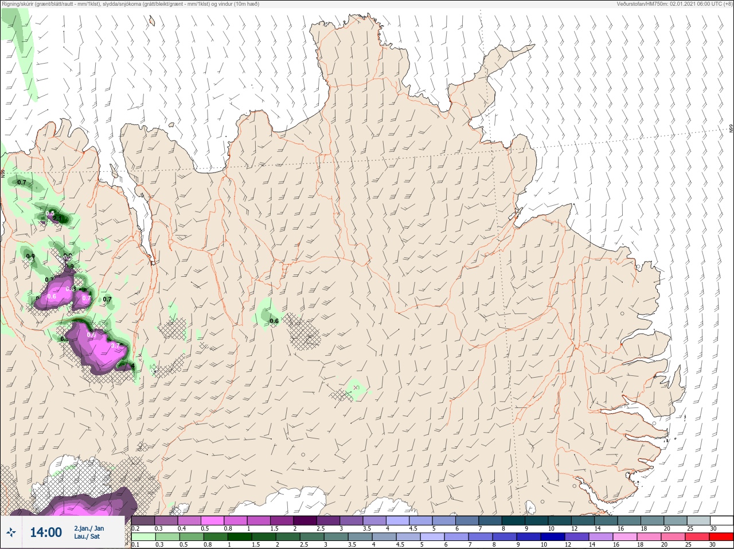Click the 14:00 forecast time display

pyautogui.click(x=46, y=532)
